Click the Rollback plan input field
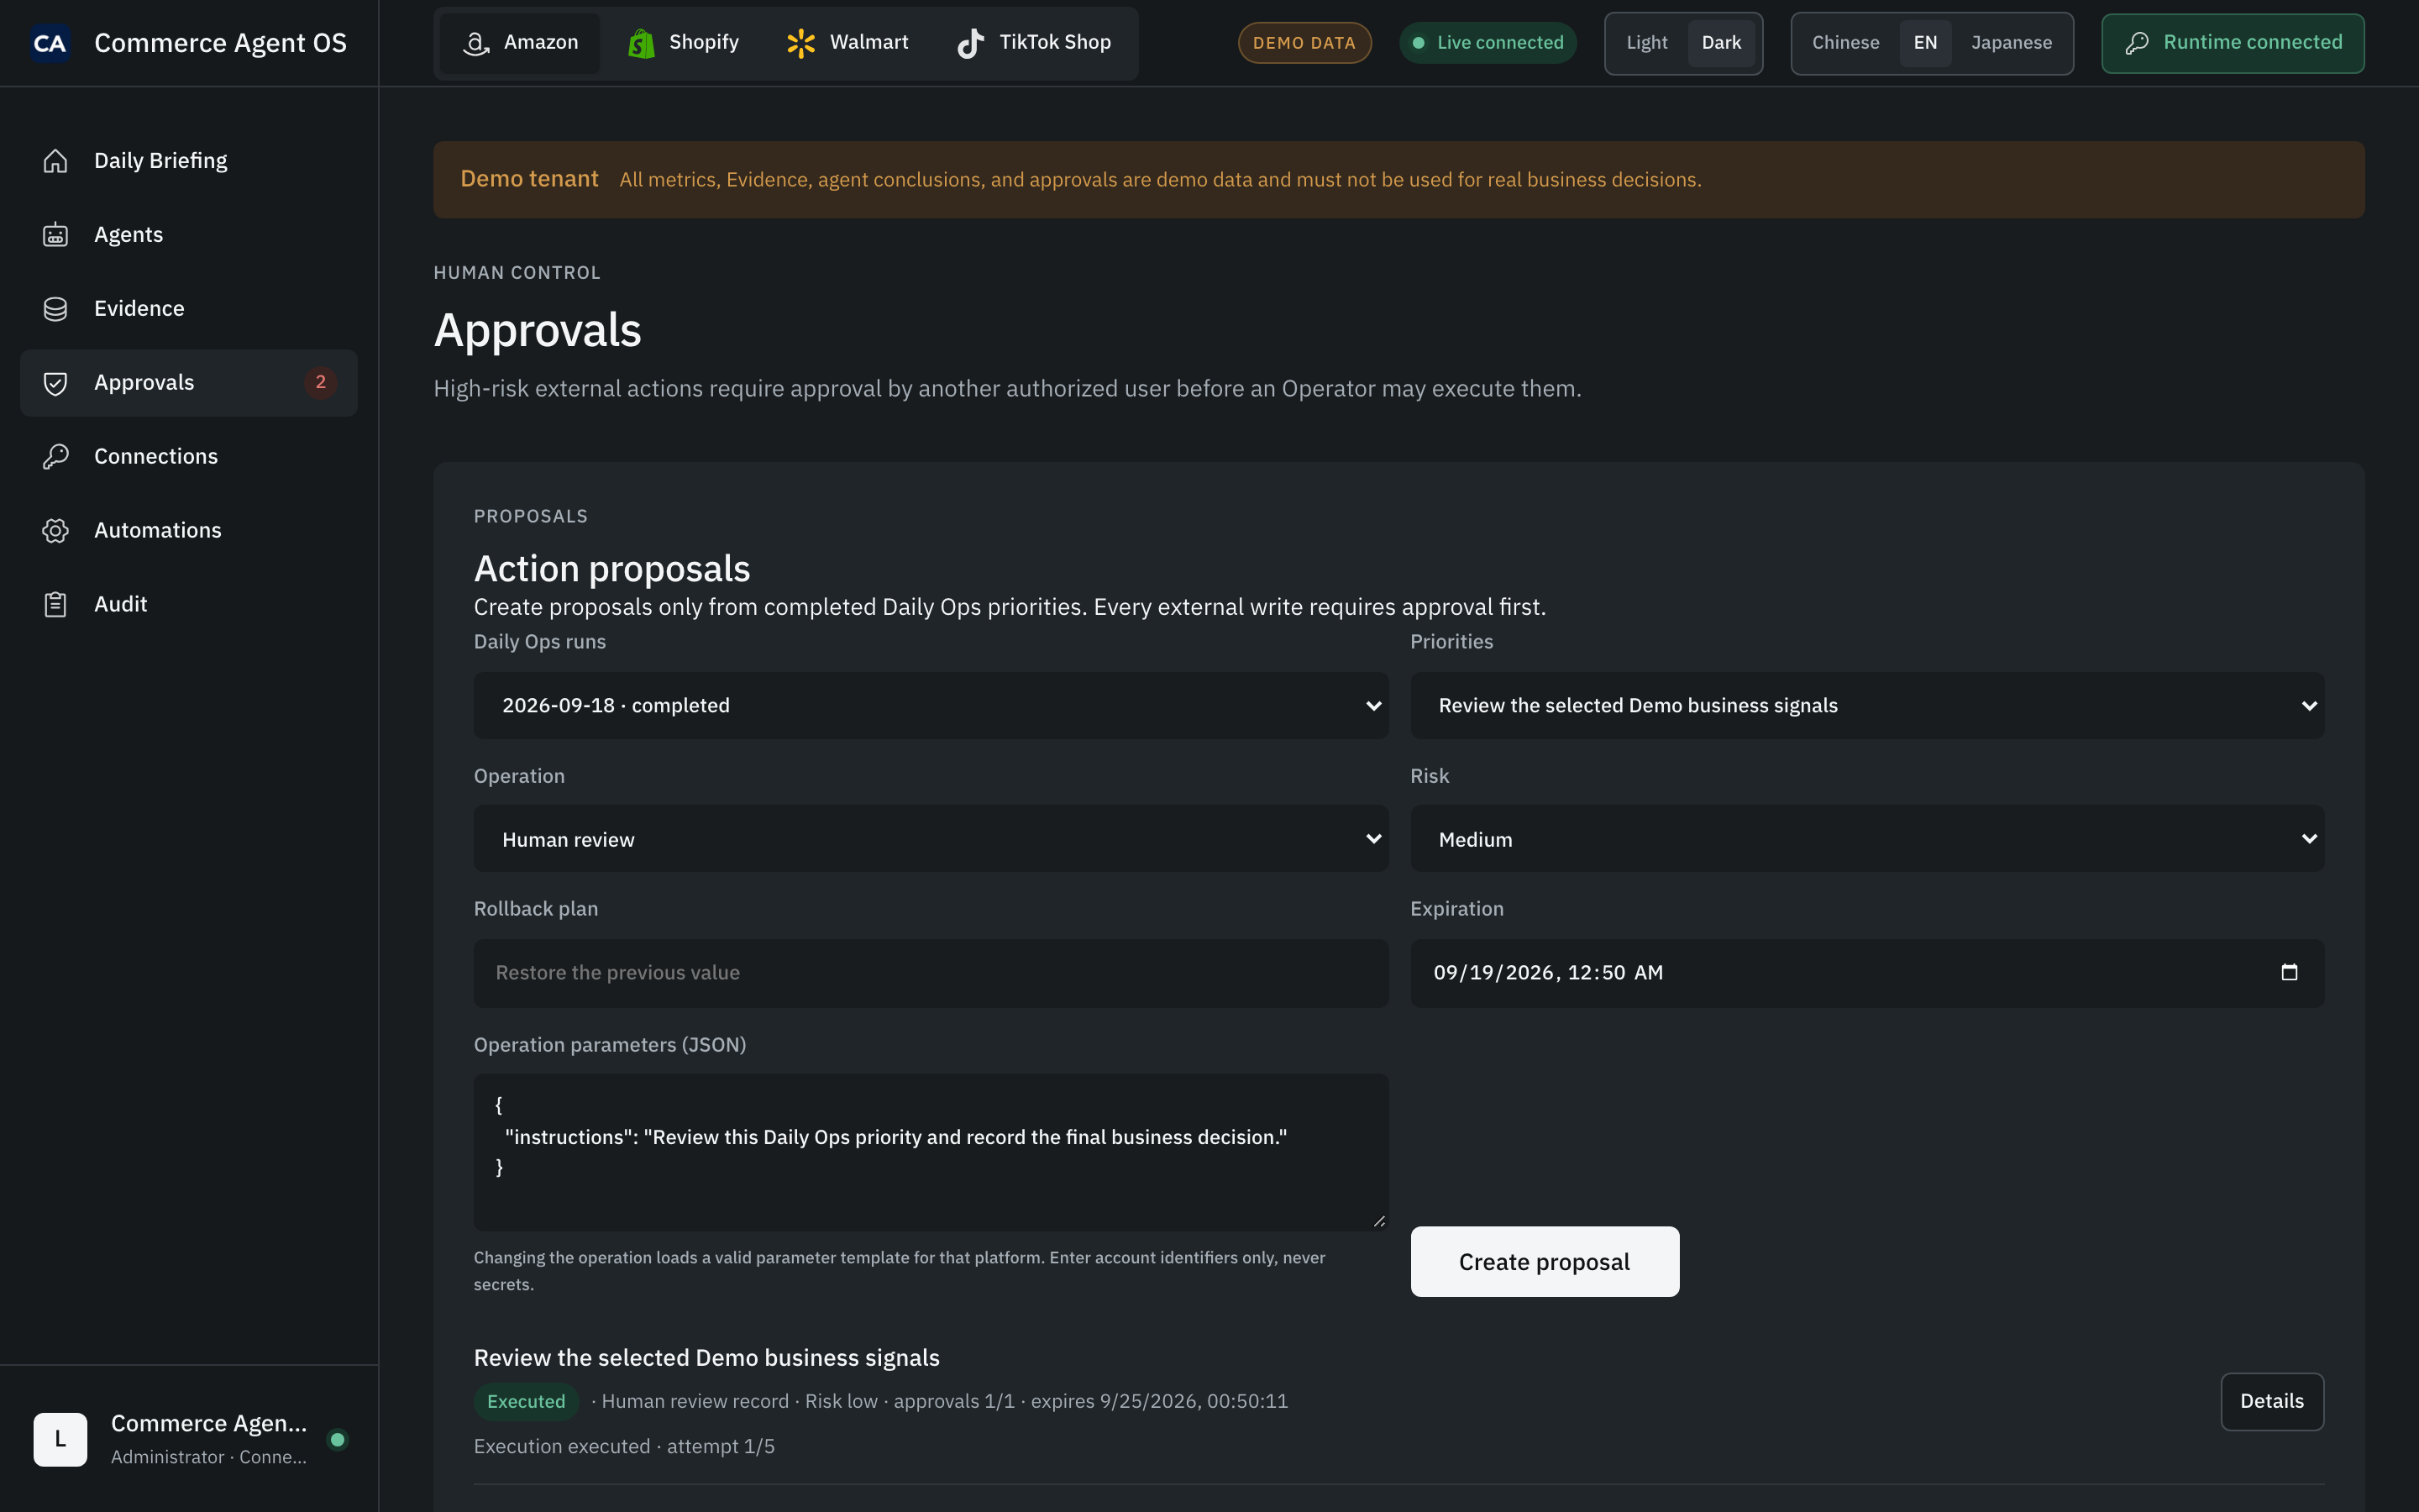2419x1512 pixels. click(x=931, y=973)
